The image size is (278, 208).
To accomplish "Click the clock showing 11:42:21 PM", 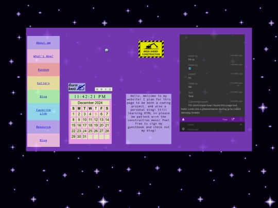I will click(90, 97).
